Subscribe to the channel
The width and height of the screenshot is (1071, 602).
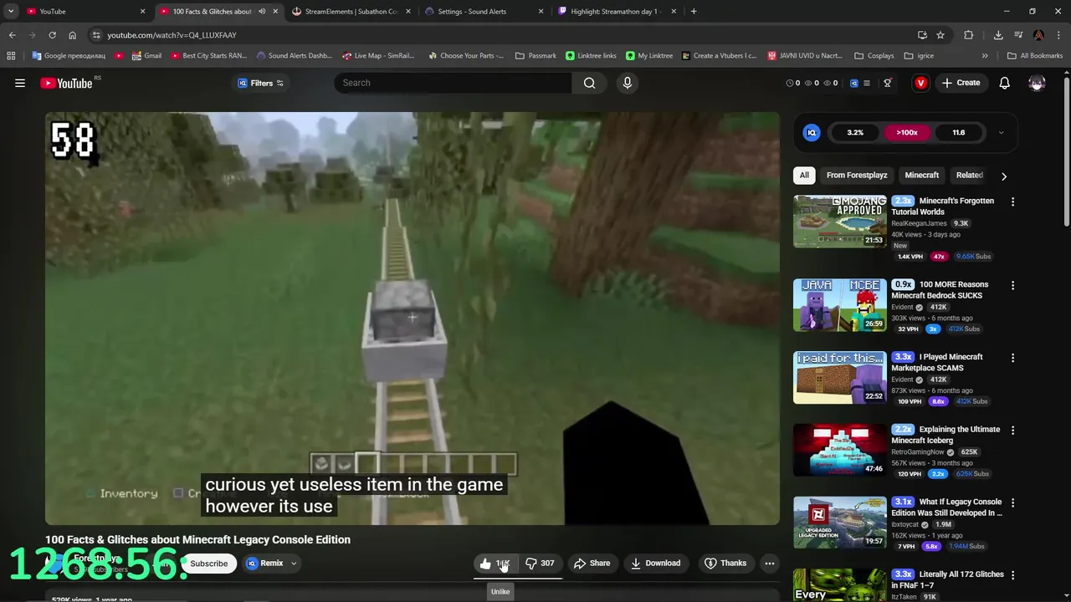point(209,564)
